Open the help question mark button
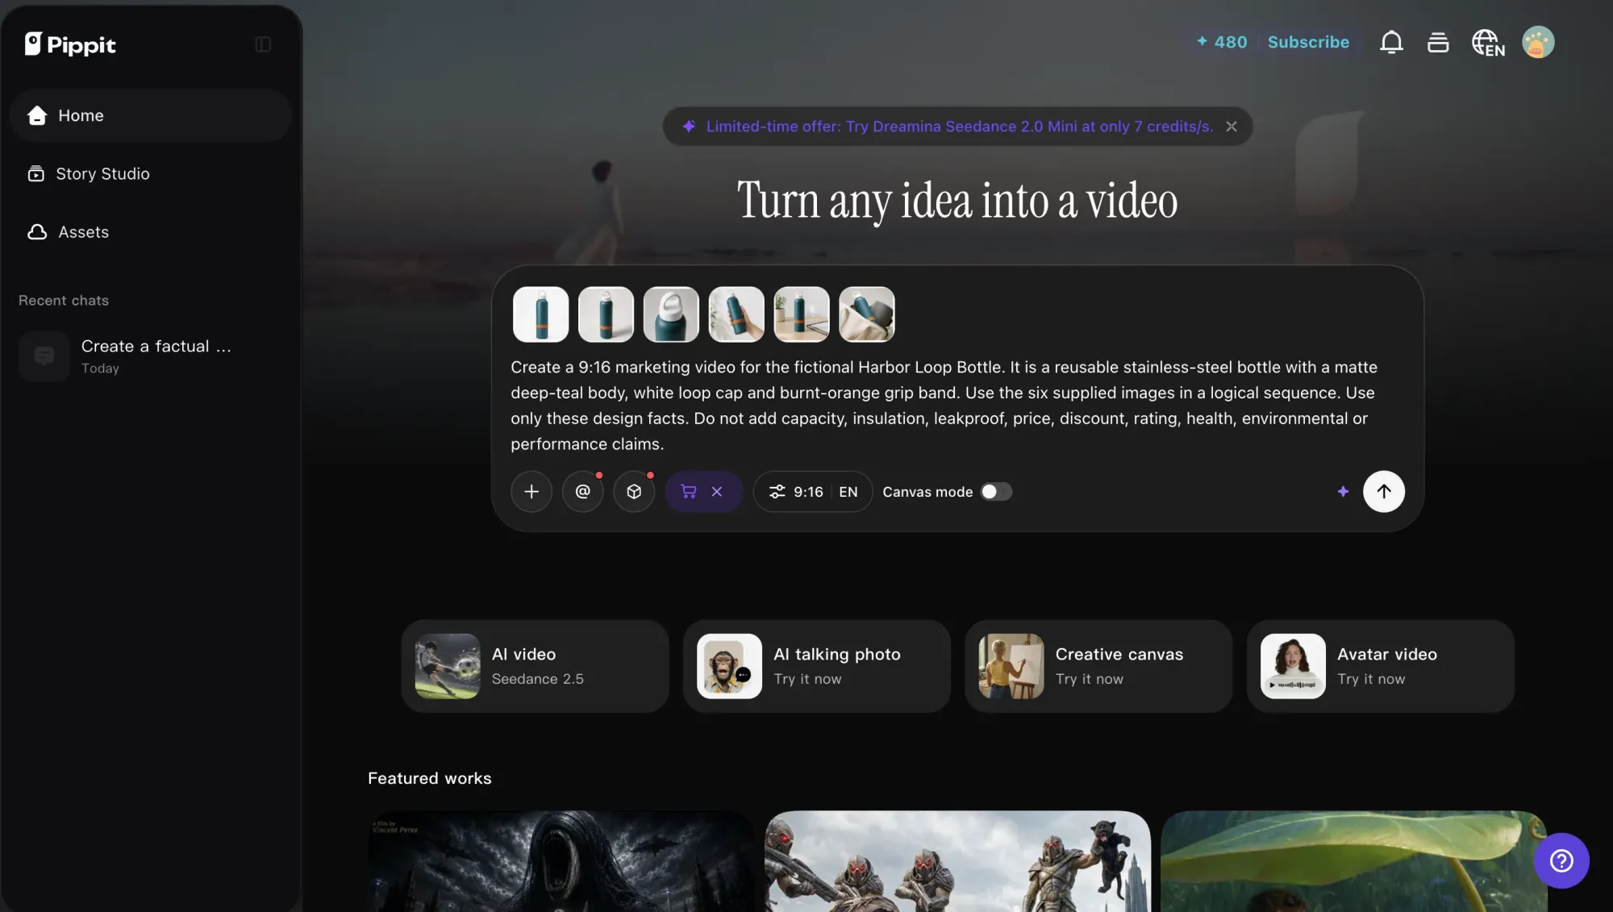This screenshot has width=1613, height=912. (1561, 861)
